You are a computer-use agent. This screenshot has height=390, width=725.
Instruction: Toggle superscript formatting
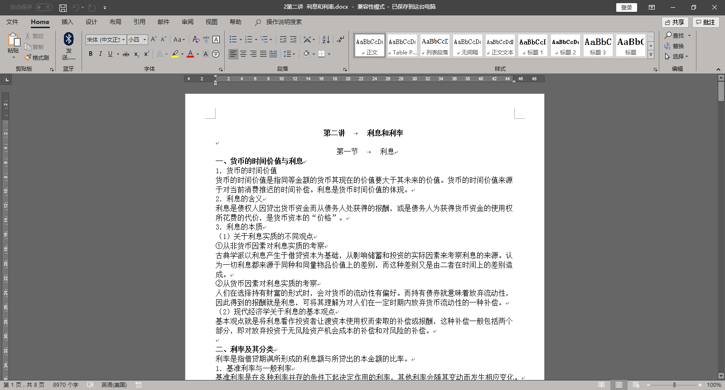pos(146,54)
